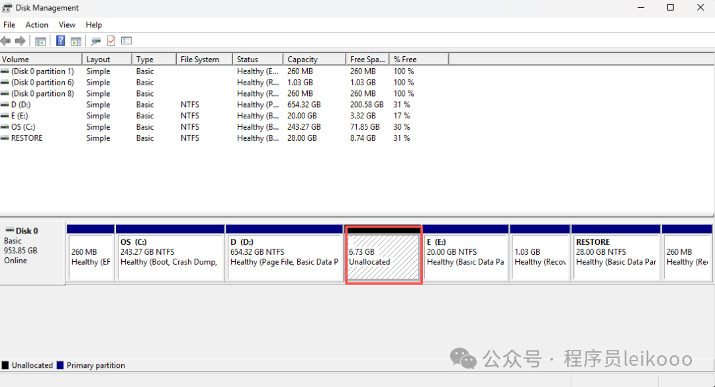Select the D (D:) 654.32 GB partition block
715x387 pixels.
point(285,257)
